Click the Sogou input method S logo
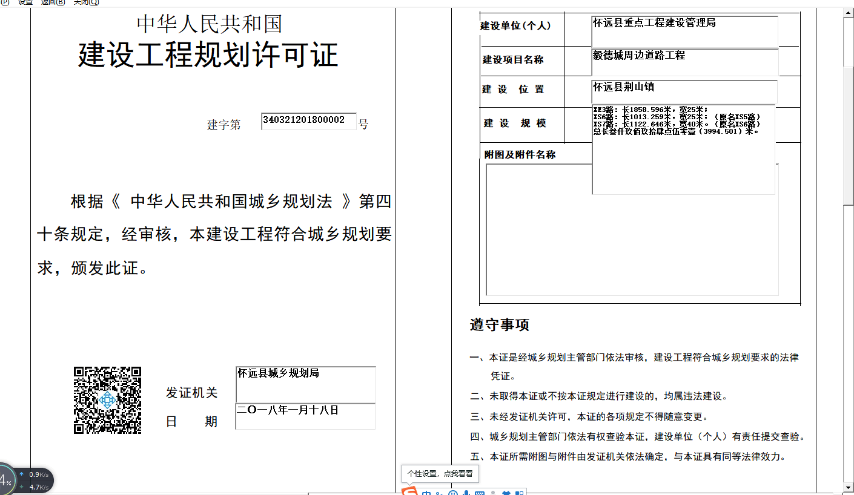 click(410, 491)
